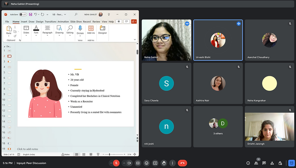Toggle the AutoSave switch in PowerPoint
The image size is (296, 168).
[23, 15]
